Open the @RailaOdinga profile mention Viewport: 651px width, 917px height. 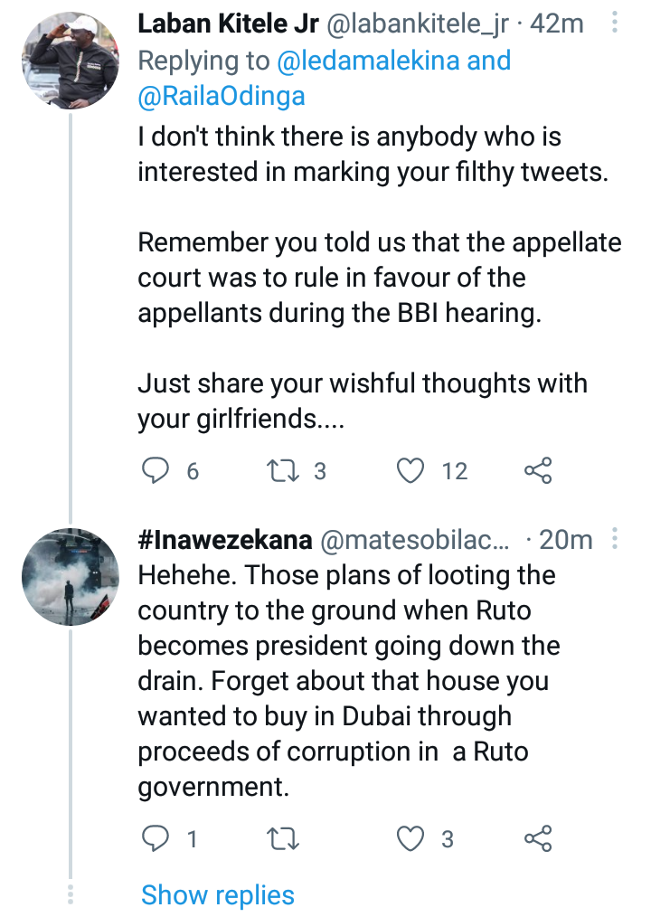pos(222,97)
